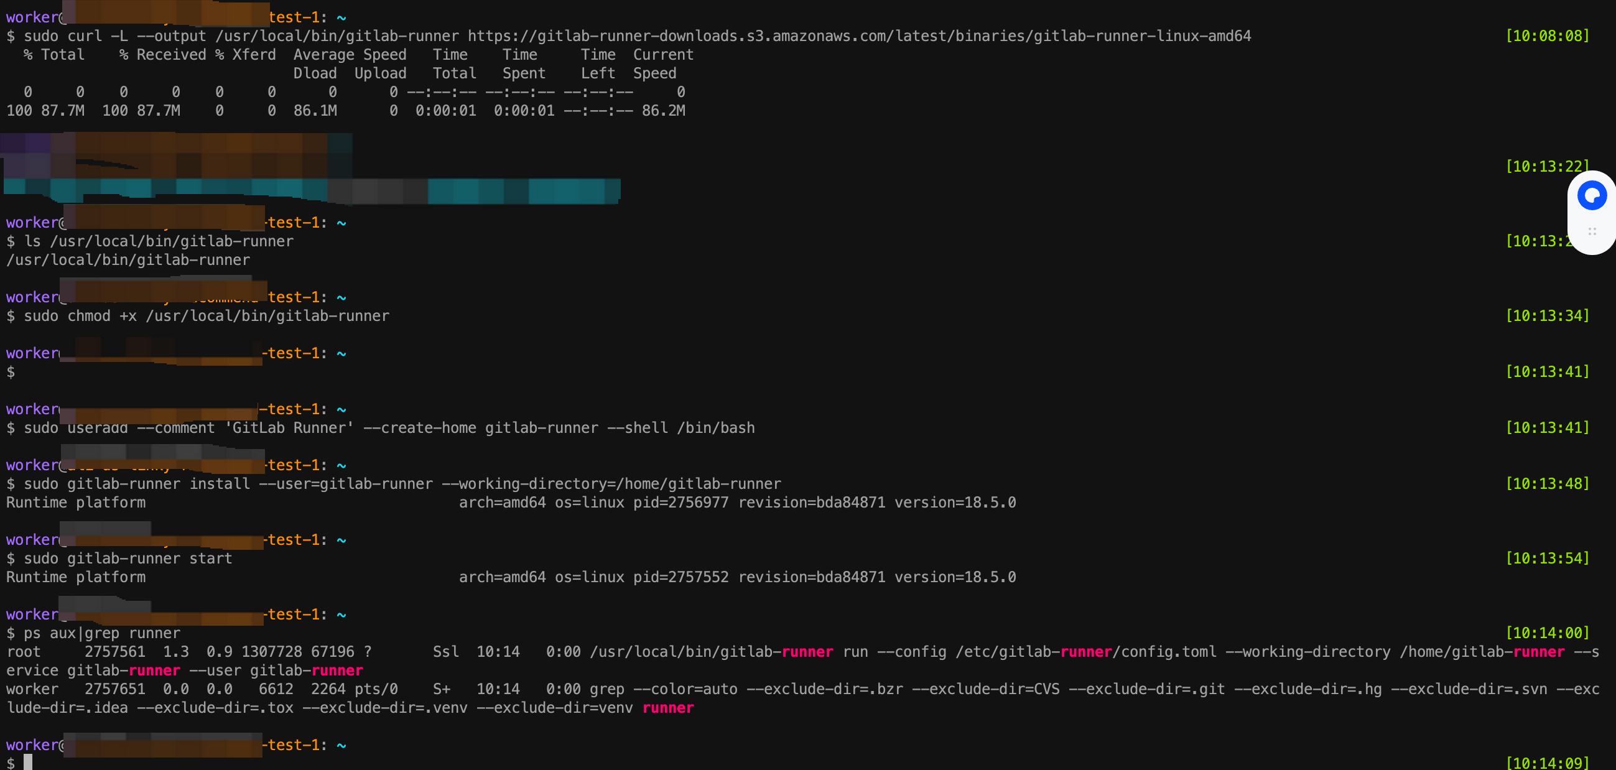Click the gitlab-runner-downloads amazonaws URL
This screenshot has width=1616, height=770.
859,36
